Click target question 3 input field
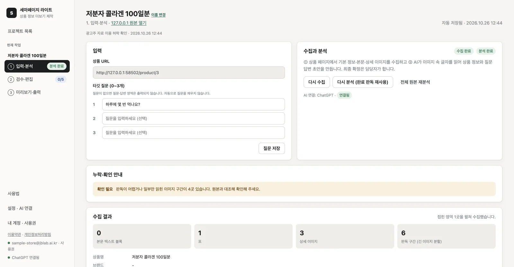Screen dimensions: 514x267 [x=193, y=133]
